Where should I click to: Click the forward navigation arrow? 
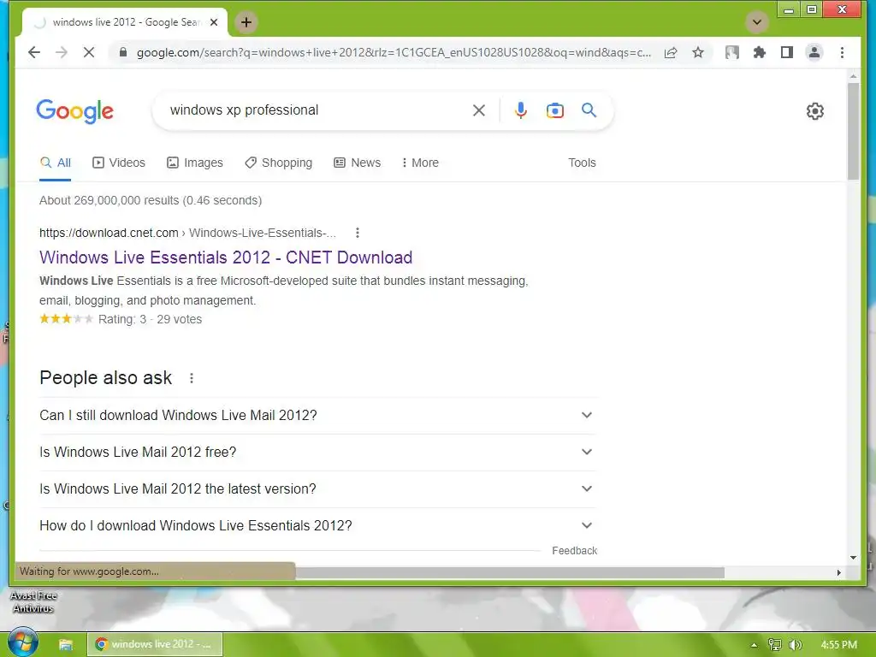(62, 52)
